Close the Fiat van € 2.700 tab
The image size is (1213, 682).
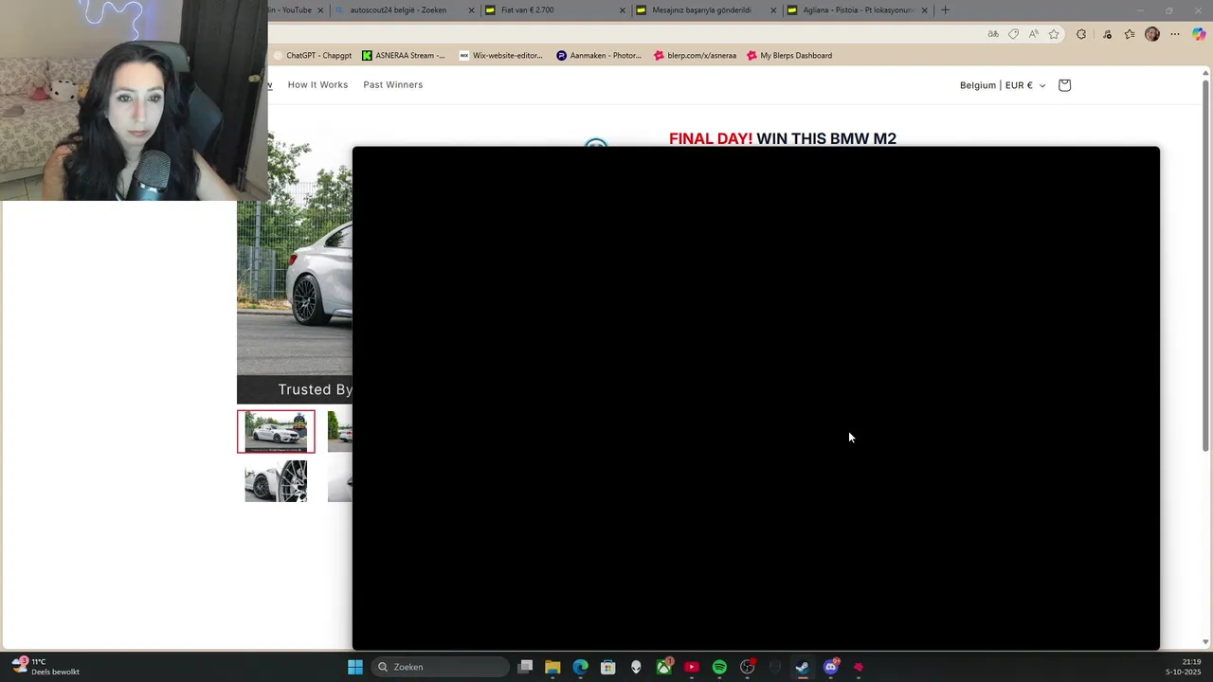coord(623,10)
